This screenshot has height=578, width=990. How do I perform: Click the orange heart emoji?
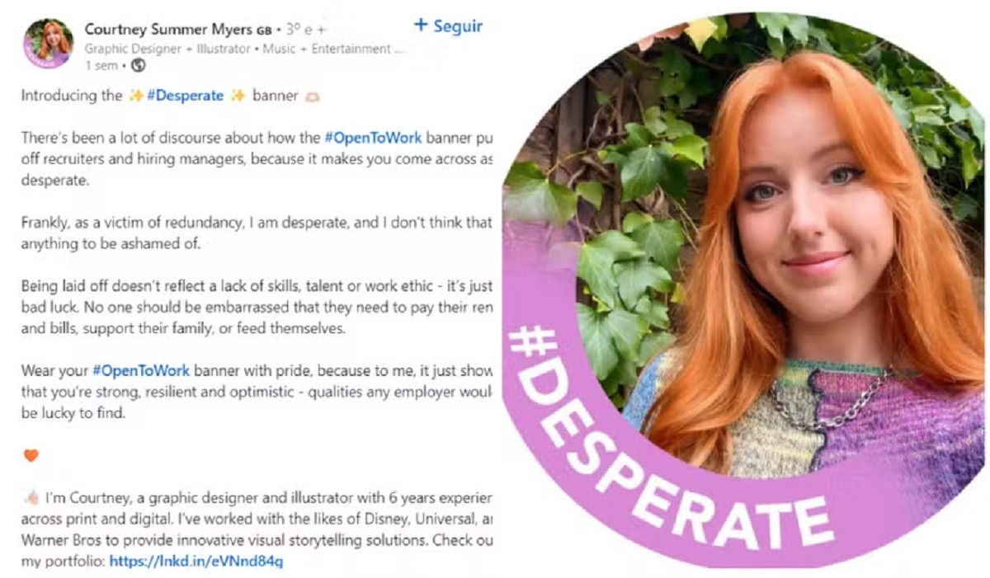31,455
